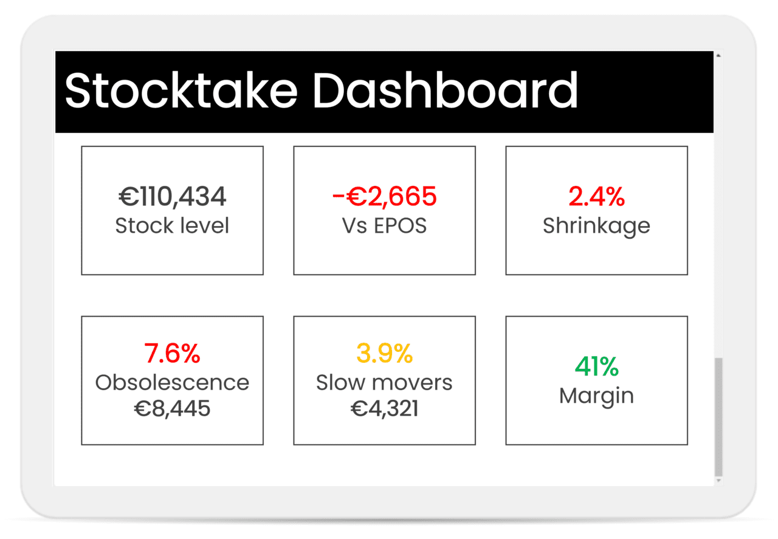The width and height of the screenshot is (778, 539).
Task: Select the Shrinkage label text
Action: 596,225
